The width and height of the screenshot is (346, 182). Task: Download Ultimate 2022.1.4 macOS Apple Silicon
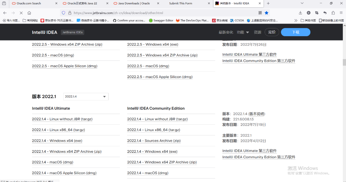(64, 173)
